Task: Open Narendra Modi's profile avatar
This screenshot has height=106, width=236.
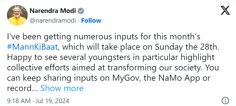Action: 17,15
